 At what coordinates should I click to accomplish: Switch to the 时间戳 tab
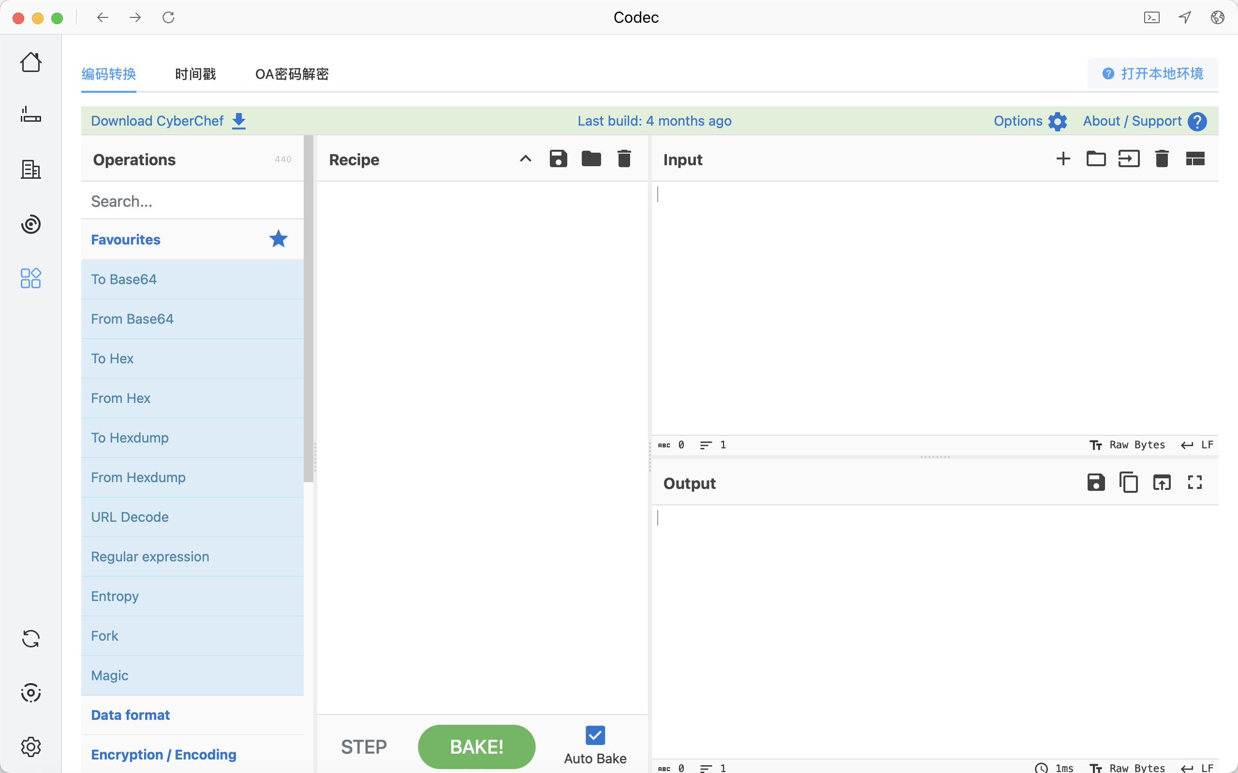(195, 74)
